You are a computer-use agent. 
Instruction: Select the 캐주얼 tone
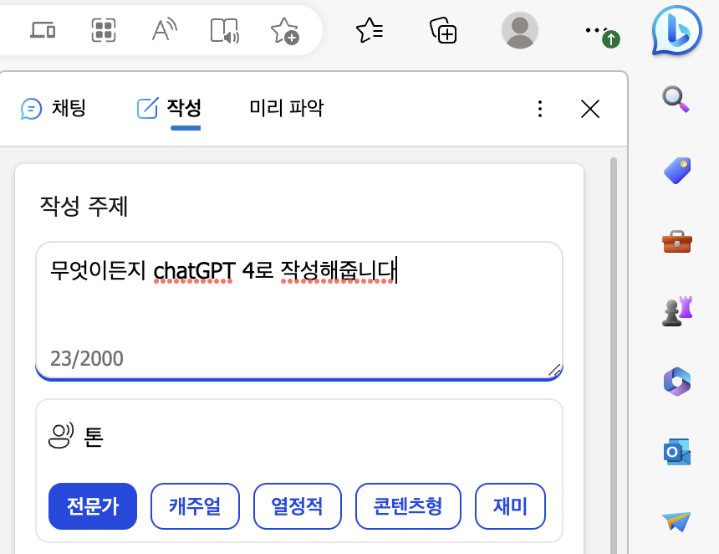[x=195, y=506]
